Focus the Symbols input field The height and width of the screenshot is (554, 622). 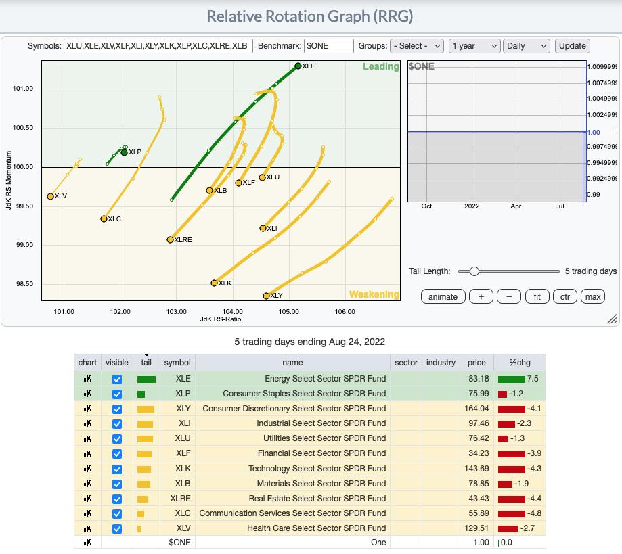coord(158,46)
